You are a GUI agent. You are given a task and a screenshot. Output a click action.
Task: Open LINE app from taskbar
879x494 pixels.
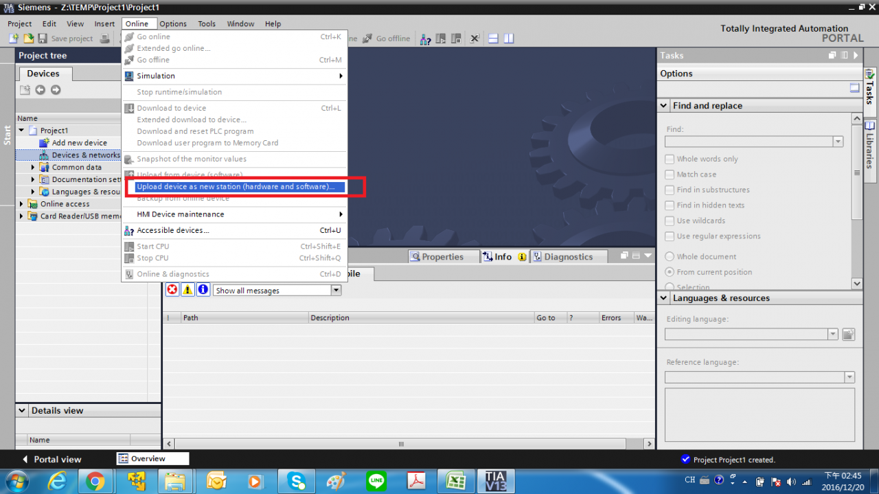[376, 481]
